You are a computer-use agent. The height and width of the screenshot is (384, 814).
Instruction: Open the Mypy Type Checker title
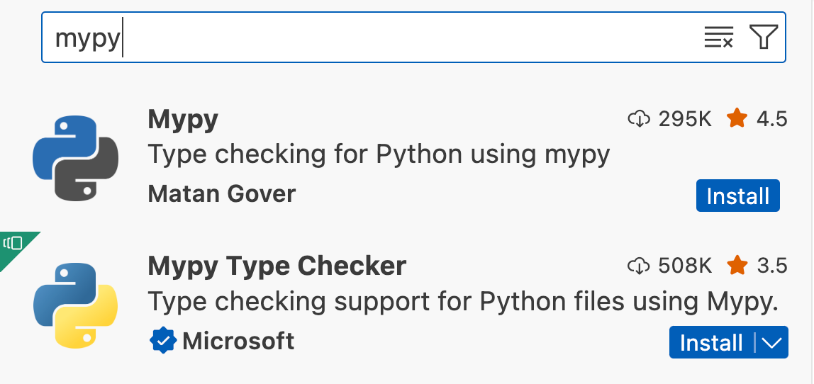[277, 266]
